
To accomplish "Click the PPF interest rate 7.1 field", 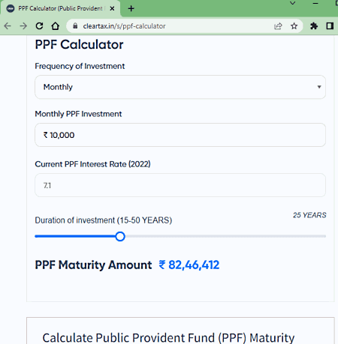I will pos(180,185).
